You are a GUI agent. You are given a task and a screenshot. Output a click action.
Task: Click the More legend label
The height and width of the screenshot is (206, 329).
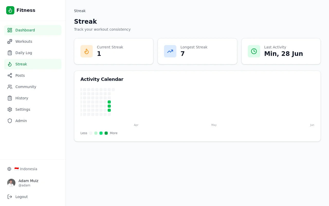click(x=114, y=133)
